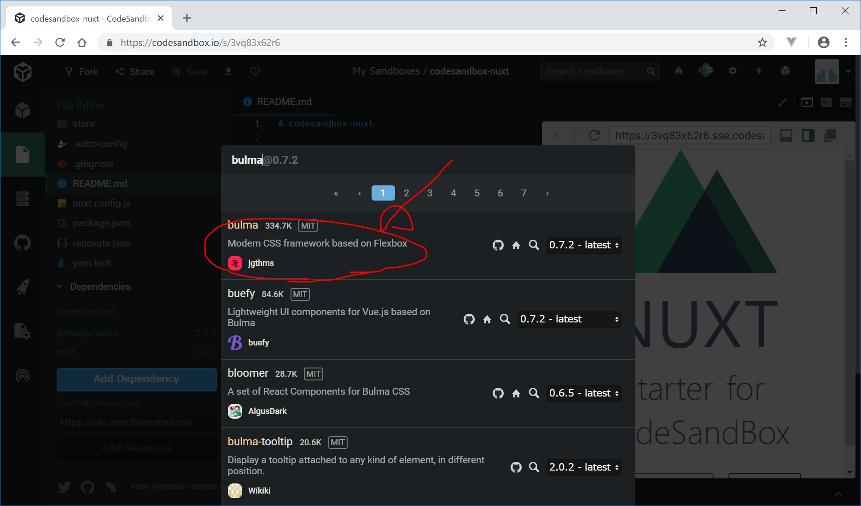Viewport: 861px width, 506px height.
Task: Open the homepage icon for buefy package
Action: tap(487, 319)
